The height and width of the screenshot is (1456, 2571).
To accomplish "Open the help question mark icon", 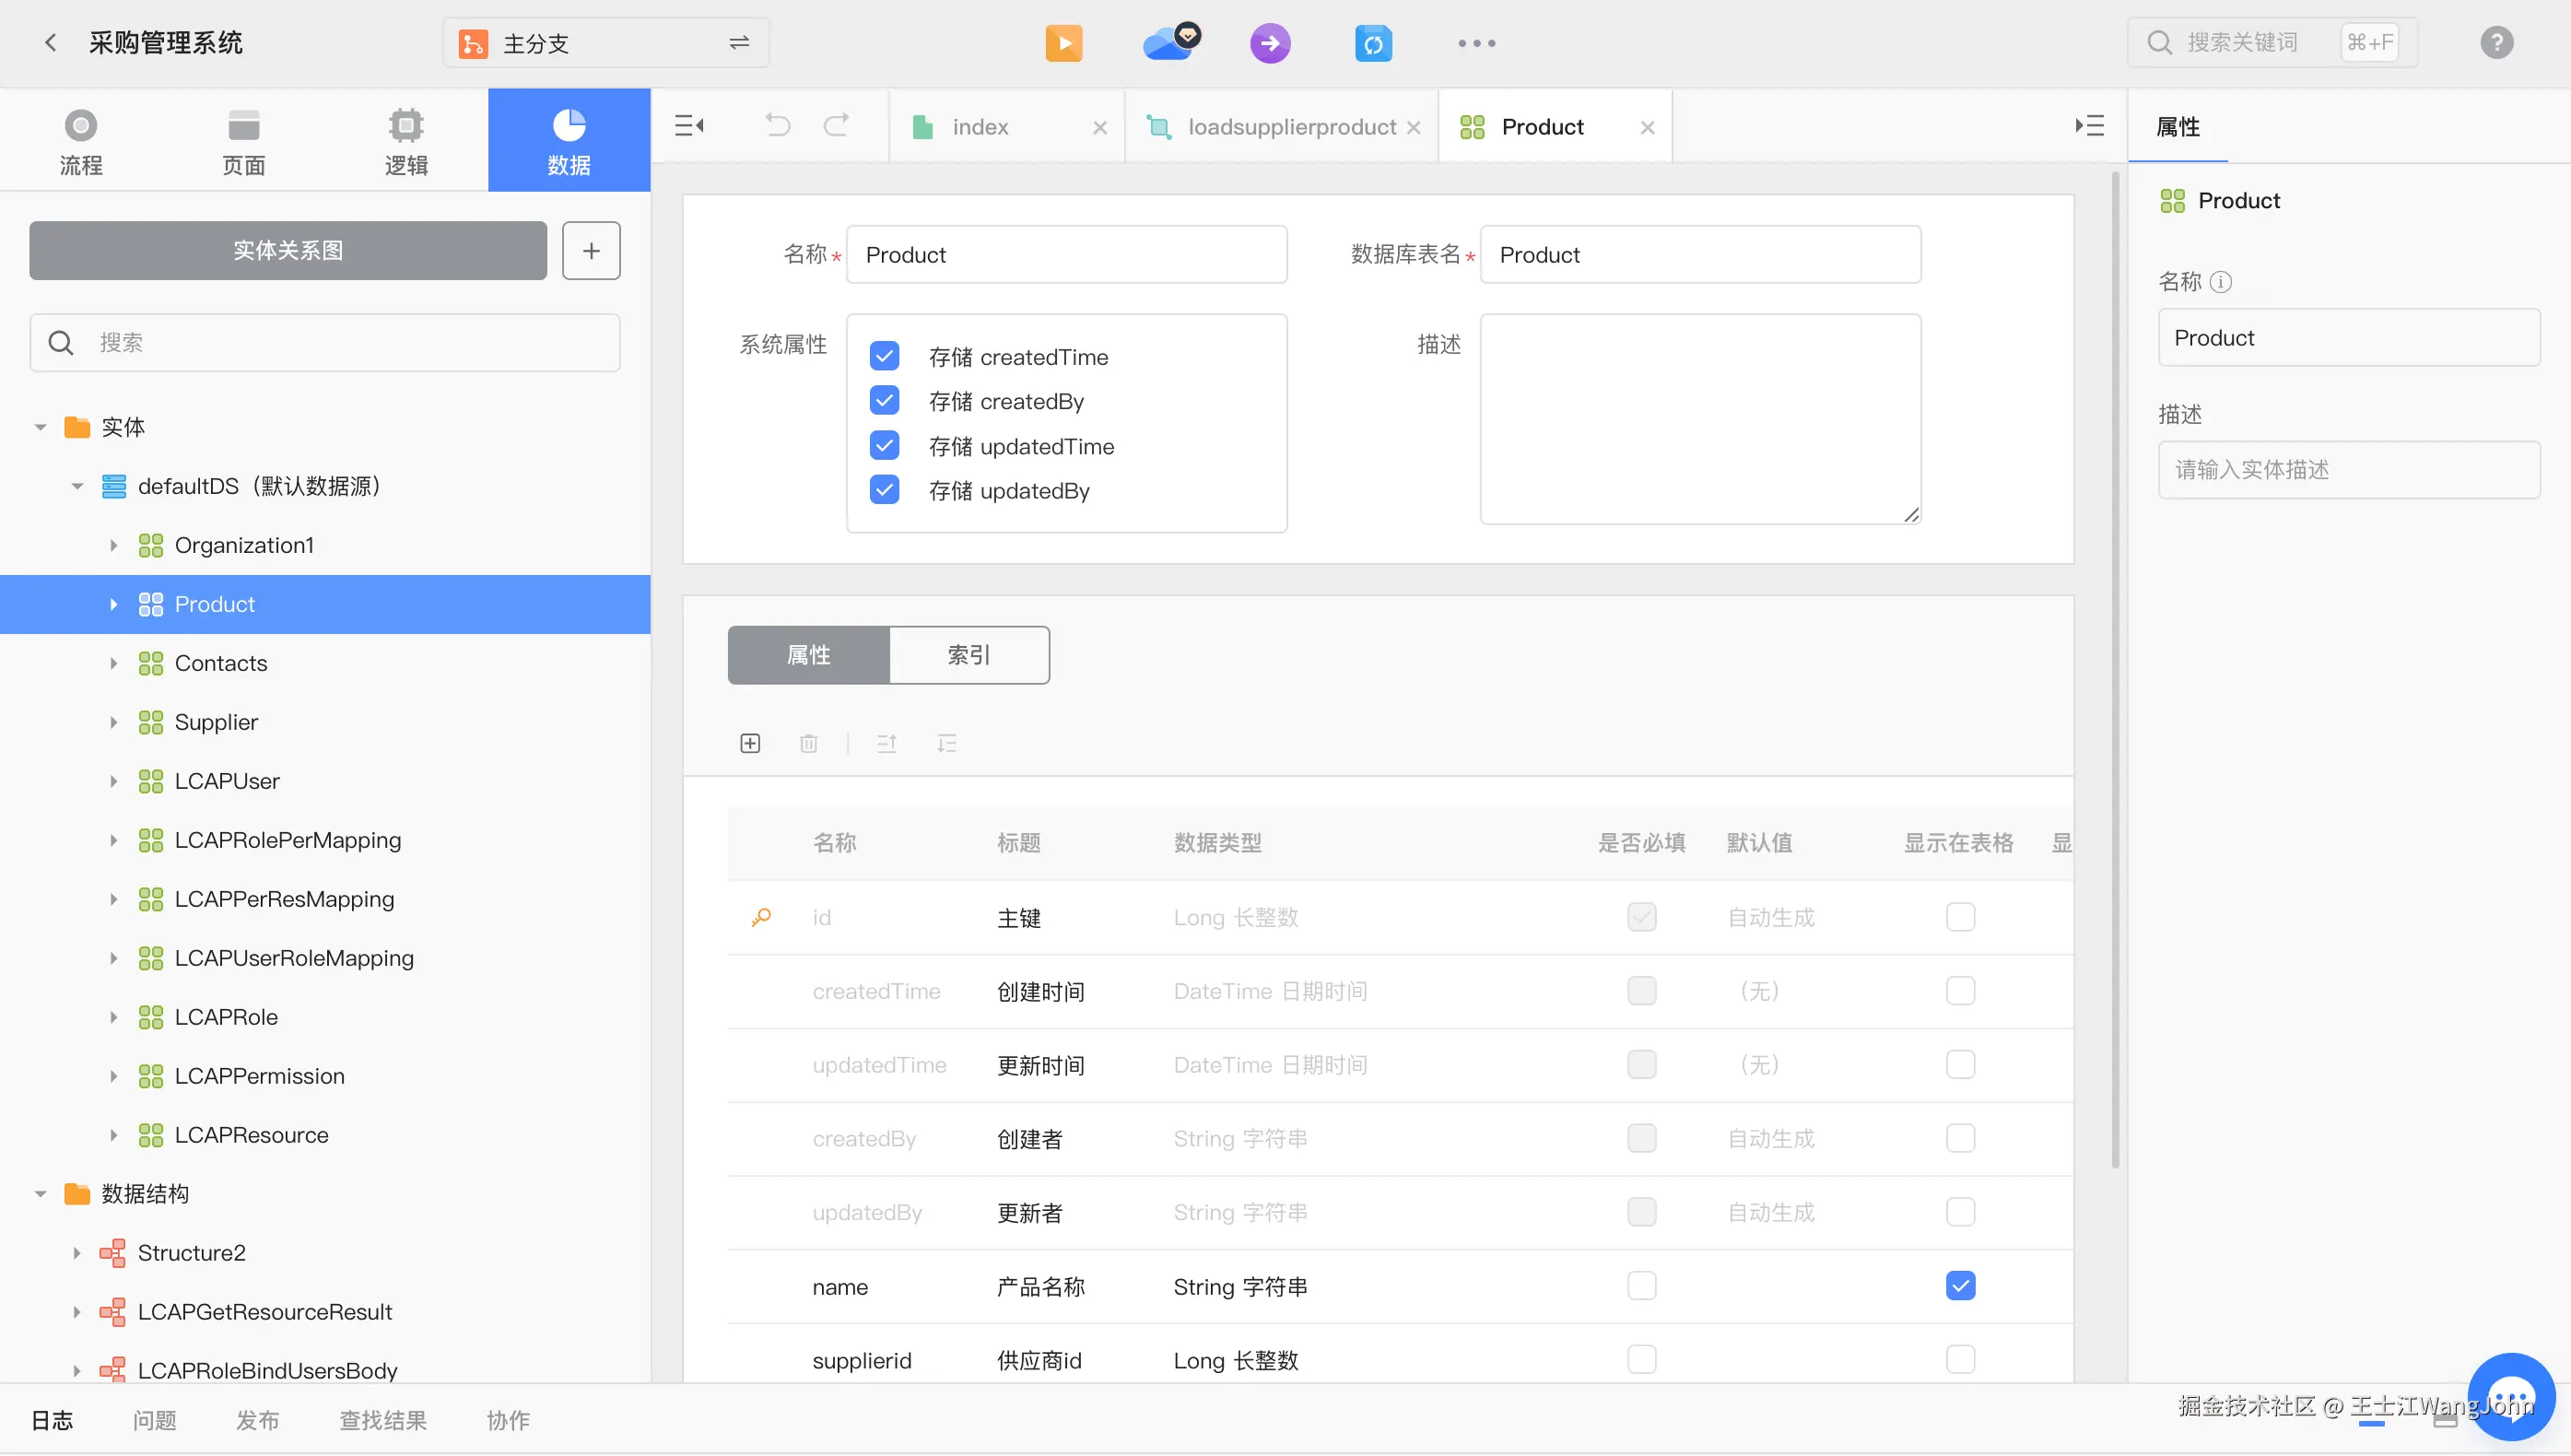I will 2496,42.
